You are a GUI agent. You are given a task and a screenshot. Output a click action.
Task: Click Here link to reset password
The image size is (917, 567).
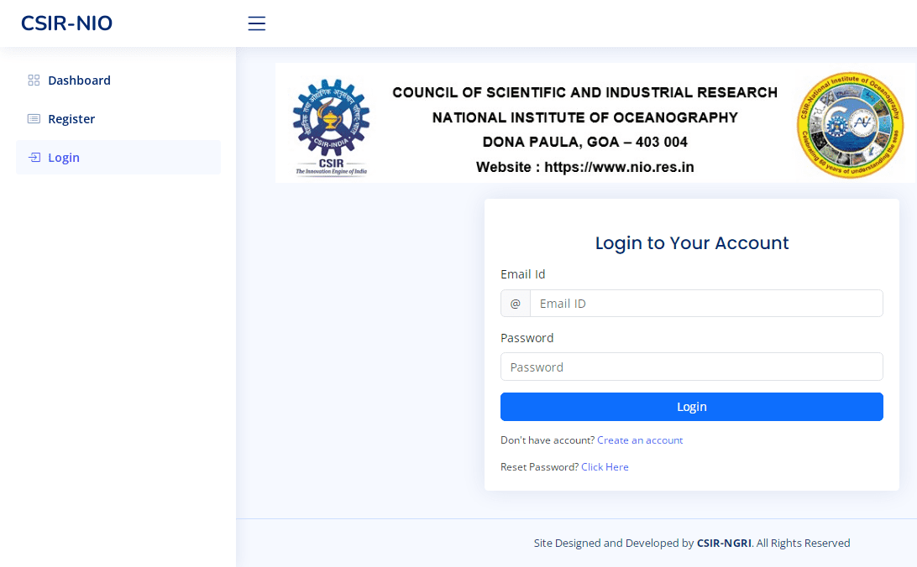click(x=605, y=467)
